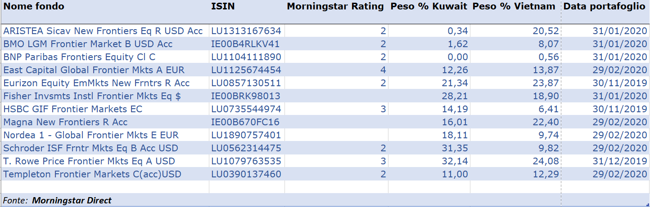Screen dimensions: 650x207
Task: Select ISIN cell LU1313167634
Action: point(246,31)
